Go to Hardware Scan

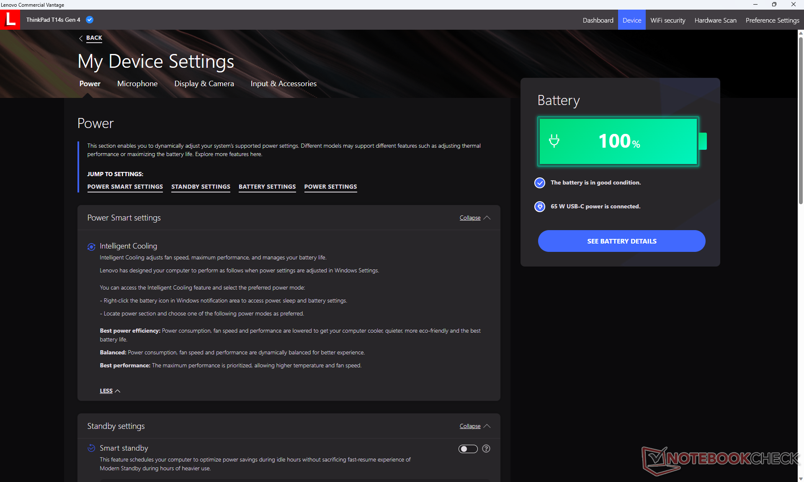[715, 20]
